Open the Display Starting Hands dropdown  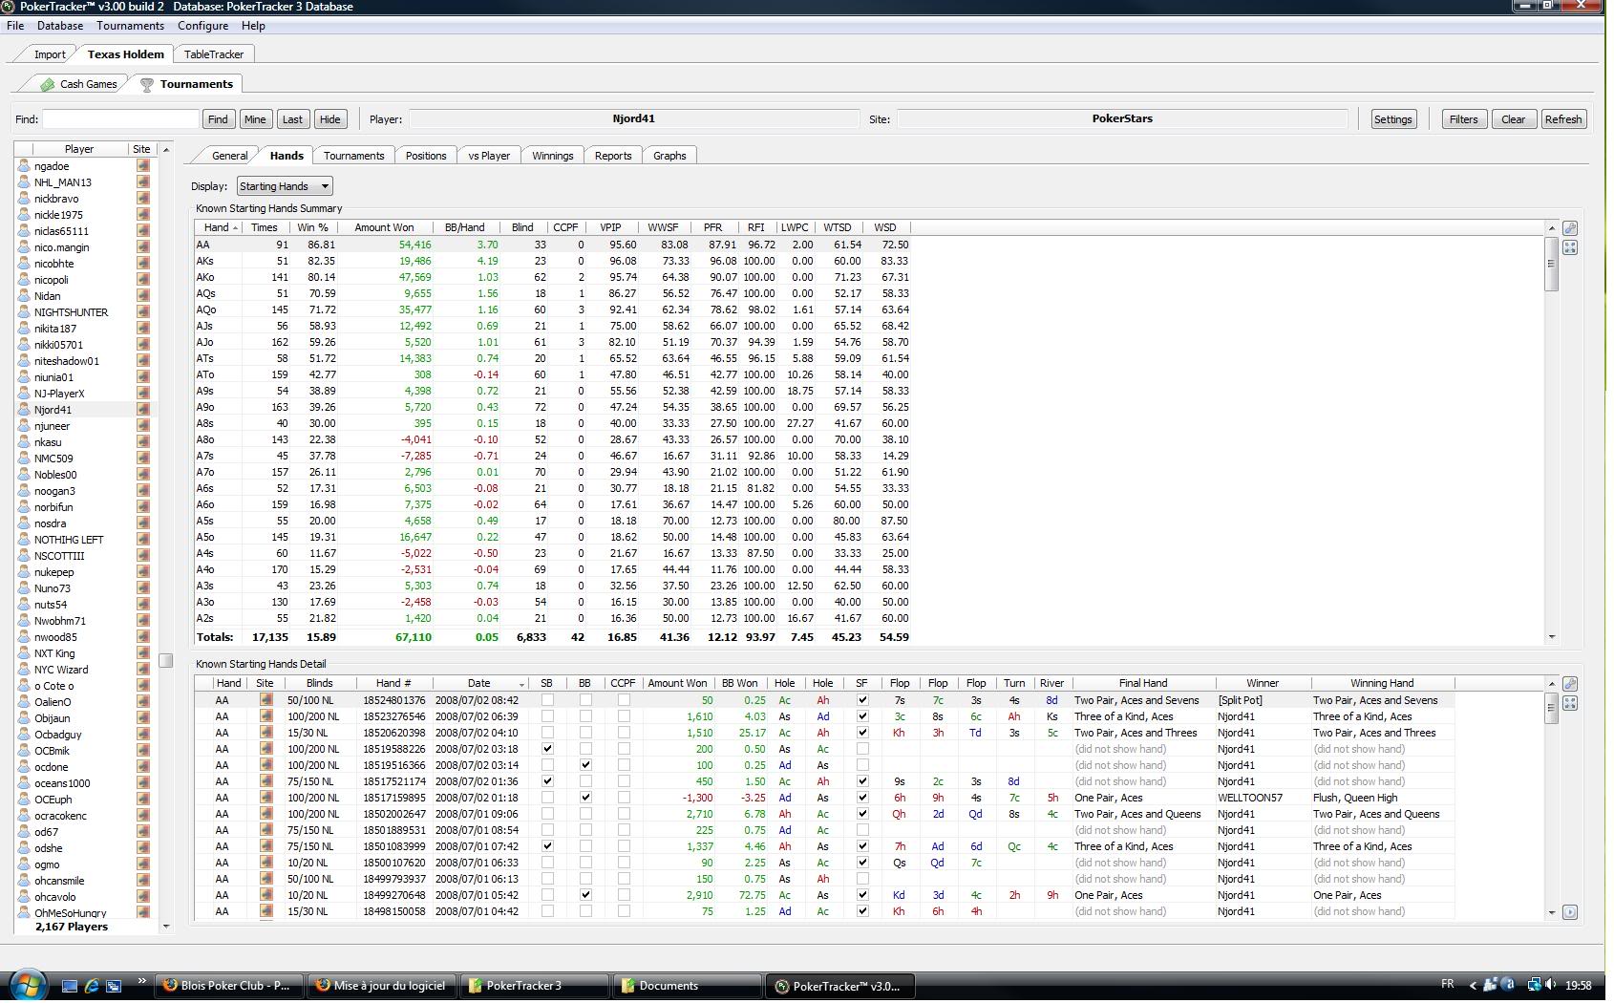[285, 186]
